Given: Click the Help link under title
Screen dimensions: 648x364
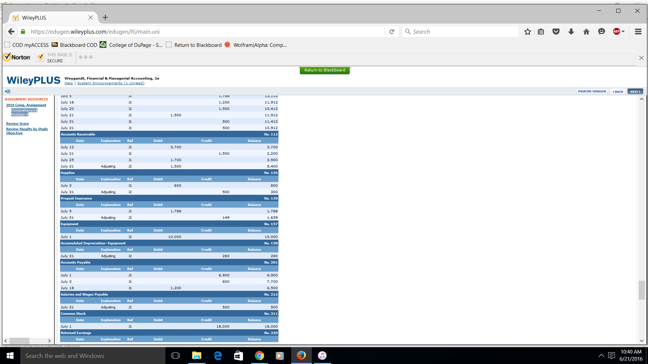Looking at the screenshot, I should coord(69,83).
